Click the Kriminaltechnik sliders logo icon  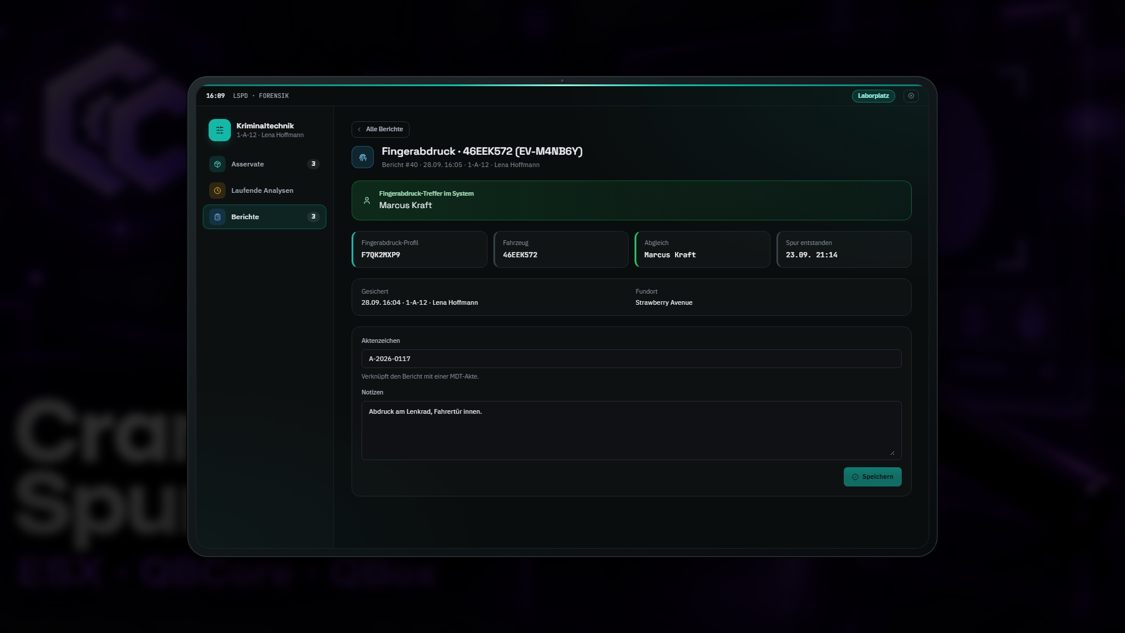pos(220,130)
